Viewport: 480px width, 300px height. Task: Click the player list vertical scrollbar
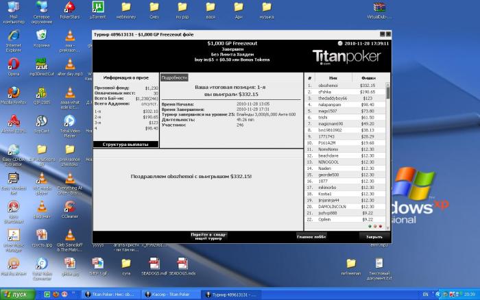point(388,155)
